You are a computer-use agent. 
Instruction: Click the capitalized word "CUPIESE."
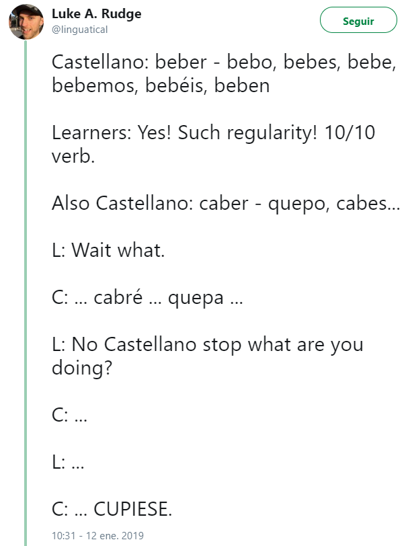[x=132, y=509]
